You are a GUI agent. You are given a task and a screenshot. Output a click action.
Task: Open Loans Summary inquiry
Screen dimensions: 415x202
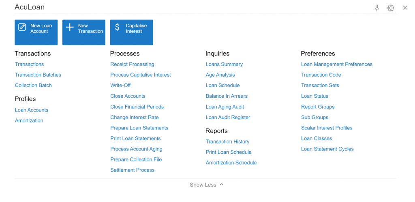point(224,64)
